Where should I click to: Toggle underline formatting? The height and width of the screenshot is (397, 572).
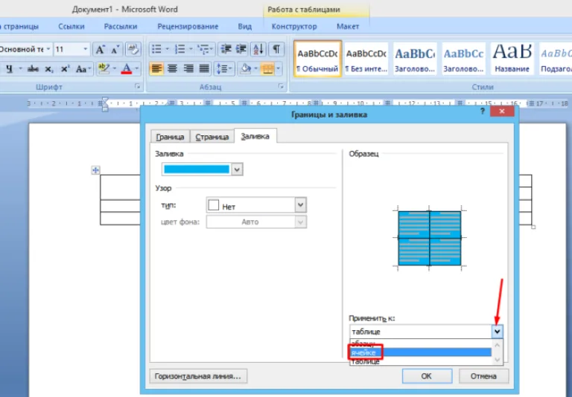[x=10, y=68]
